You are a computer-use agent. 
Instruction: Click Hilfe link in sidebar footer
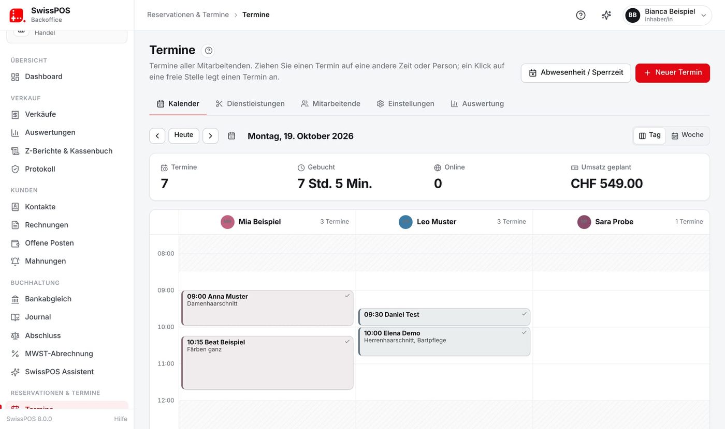tap(121, 419)
